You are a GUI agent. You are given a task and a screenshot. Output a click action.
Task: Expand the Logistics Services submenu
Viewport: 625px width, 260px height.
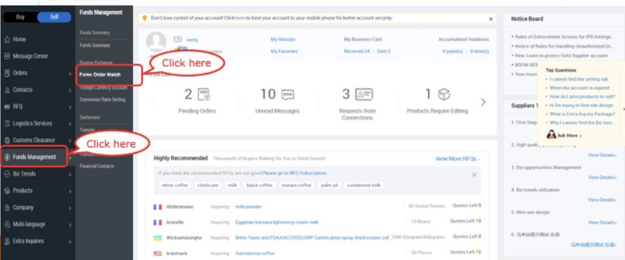(70, 124)
